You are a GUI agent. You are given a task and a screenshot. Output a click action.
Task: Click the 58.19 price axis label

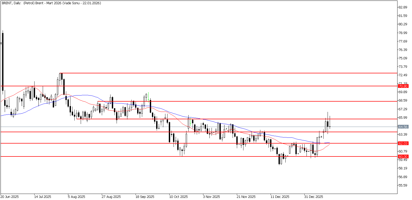(403, 168)
